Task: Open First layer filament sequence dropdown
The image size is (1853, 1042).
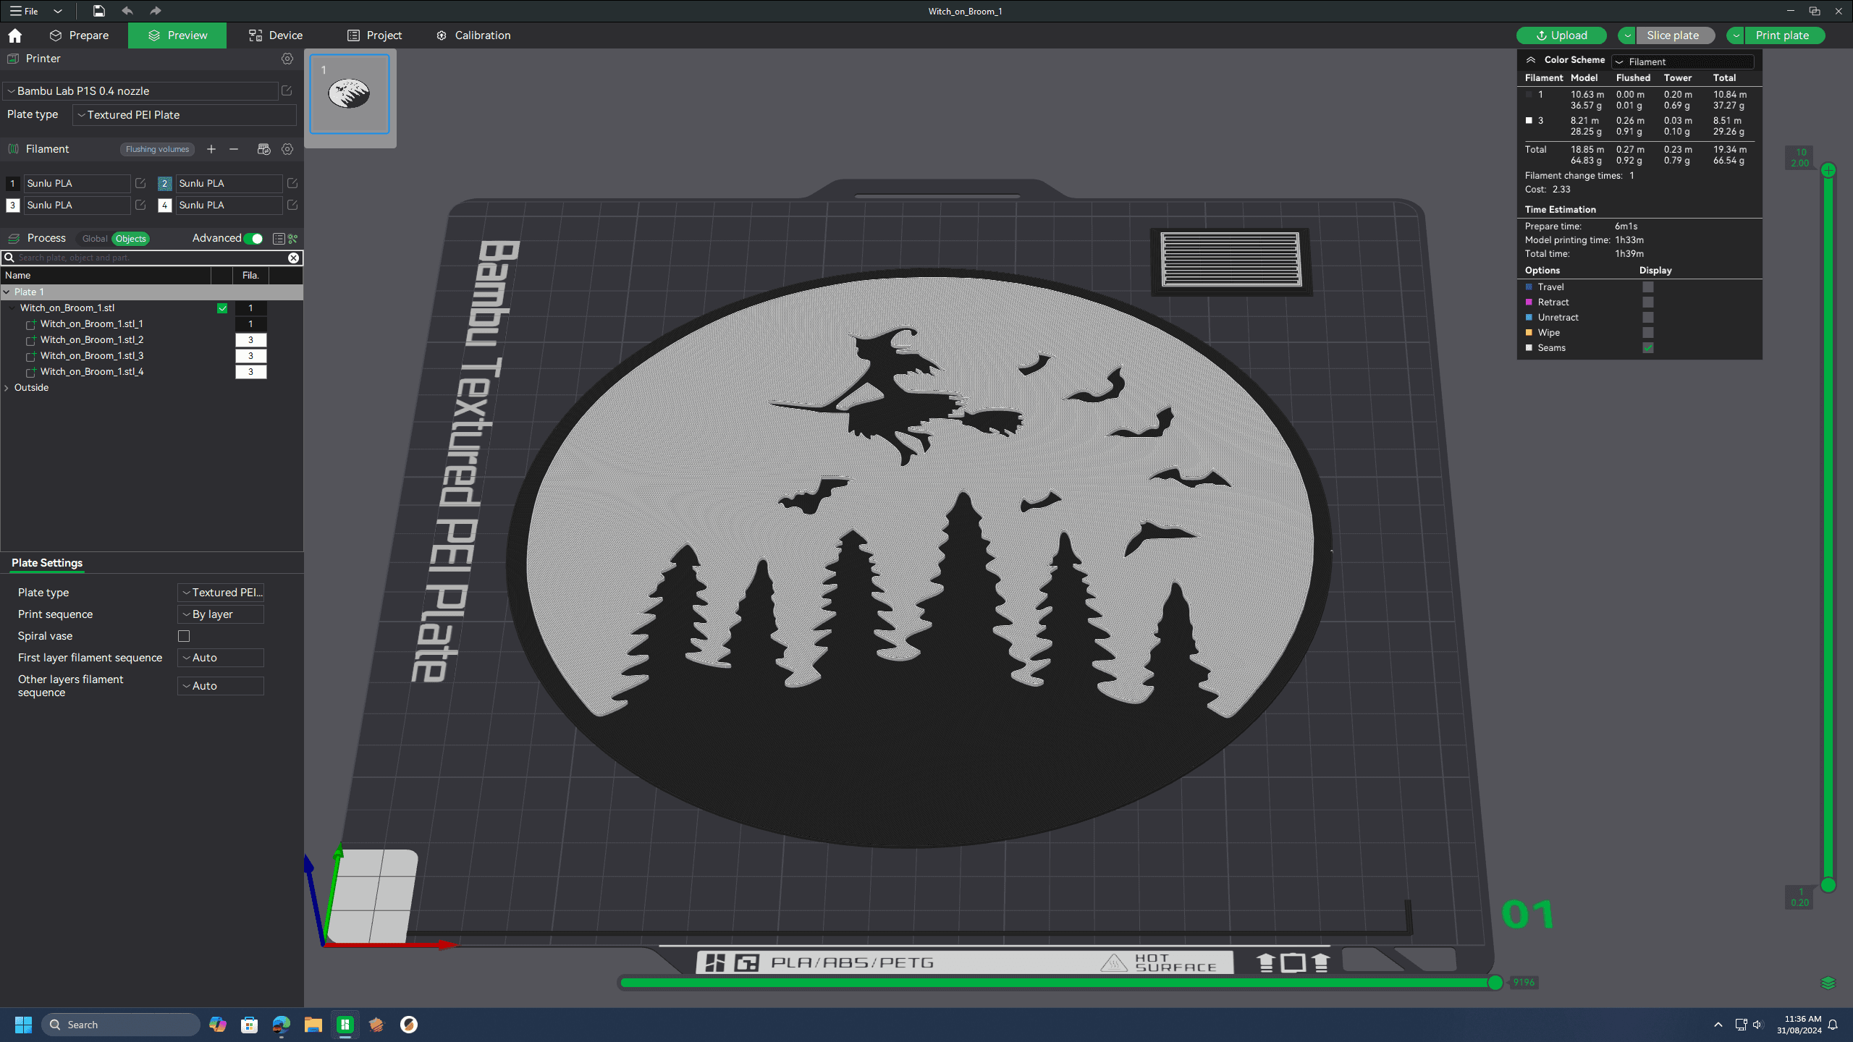Action: pos(223,658)
